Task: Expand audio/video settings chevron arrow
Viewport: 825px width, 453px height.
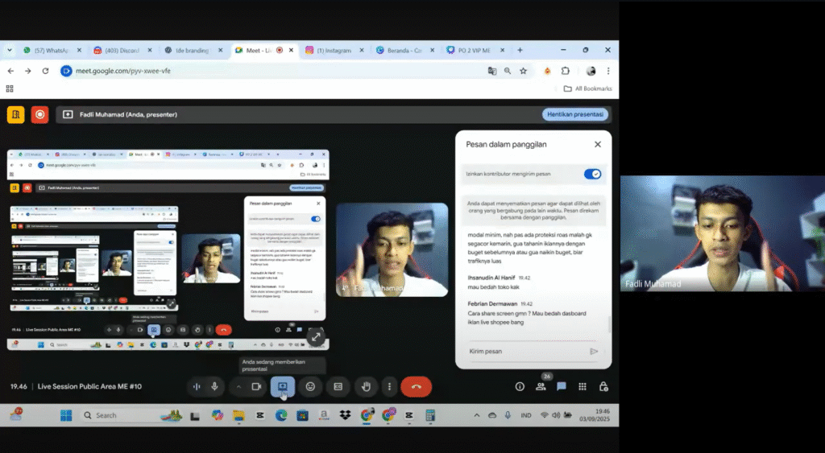Action: 238,387
